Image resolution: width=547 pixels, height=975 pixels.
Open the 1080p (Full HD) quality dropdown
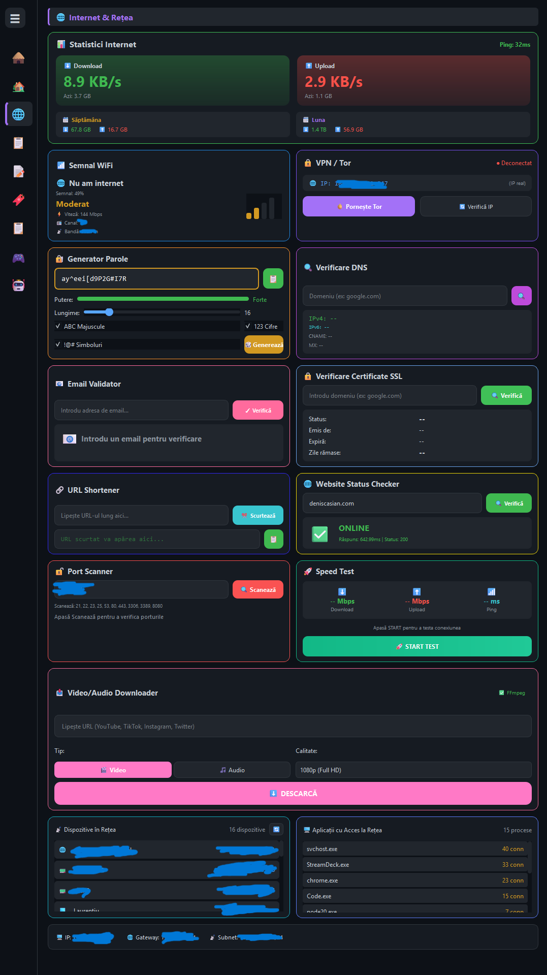[x=413, y=770]
